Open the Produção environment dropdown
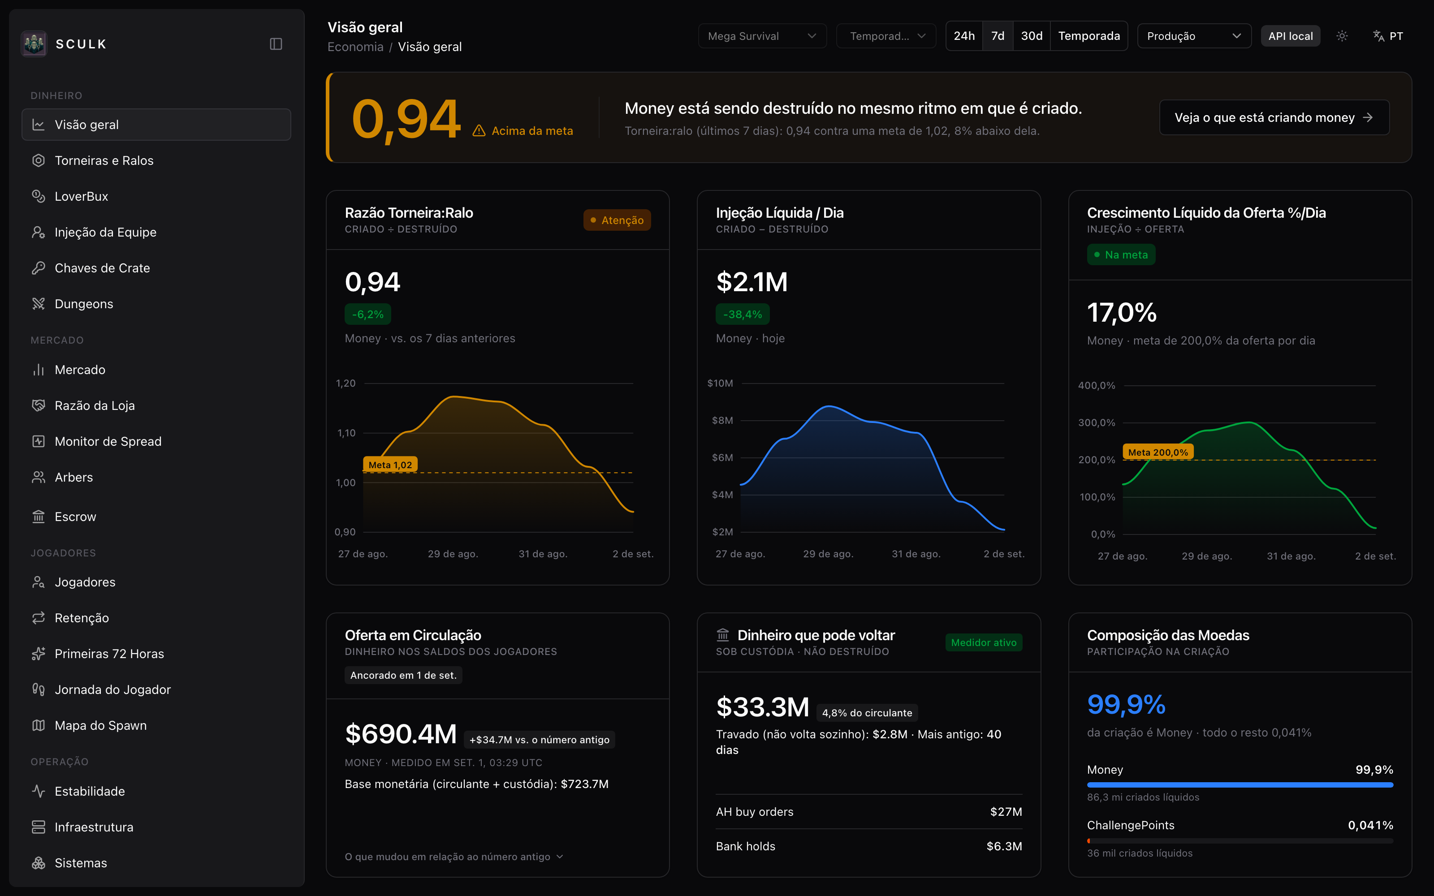This screenshot has height=896, width=1434. 1194,36
